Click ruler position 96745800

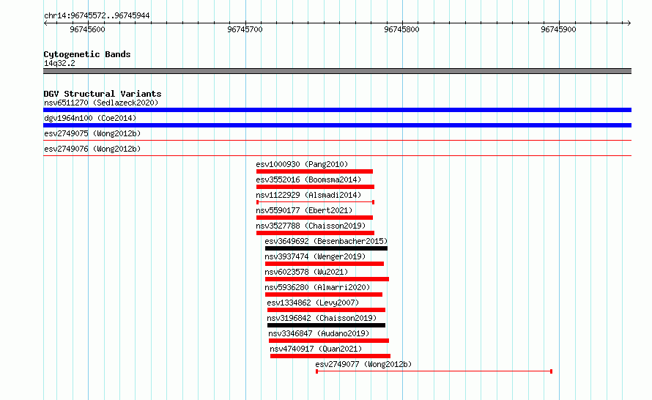pyautogui.click(x=401, y=29)
